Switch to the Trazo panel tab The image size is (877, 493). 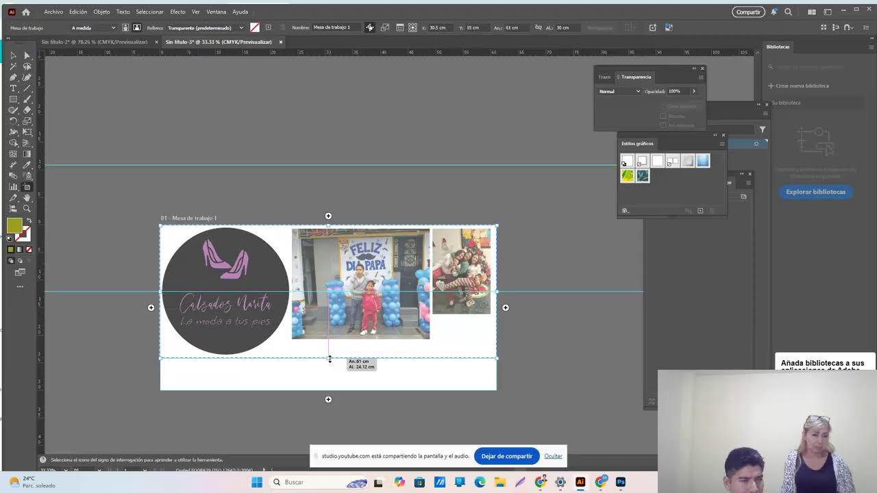604,77
